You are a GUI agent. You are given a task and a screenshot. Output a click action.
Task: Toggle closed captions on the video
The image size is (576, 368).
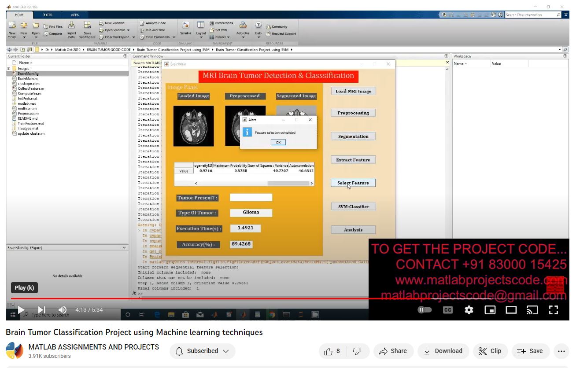point(447,310)
